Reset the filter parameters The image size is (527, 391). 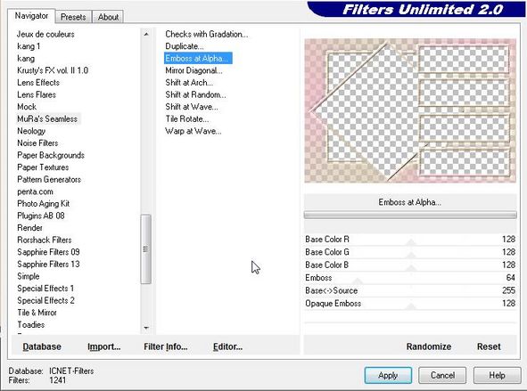[x=489, y=346]
